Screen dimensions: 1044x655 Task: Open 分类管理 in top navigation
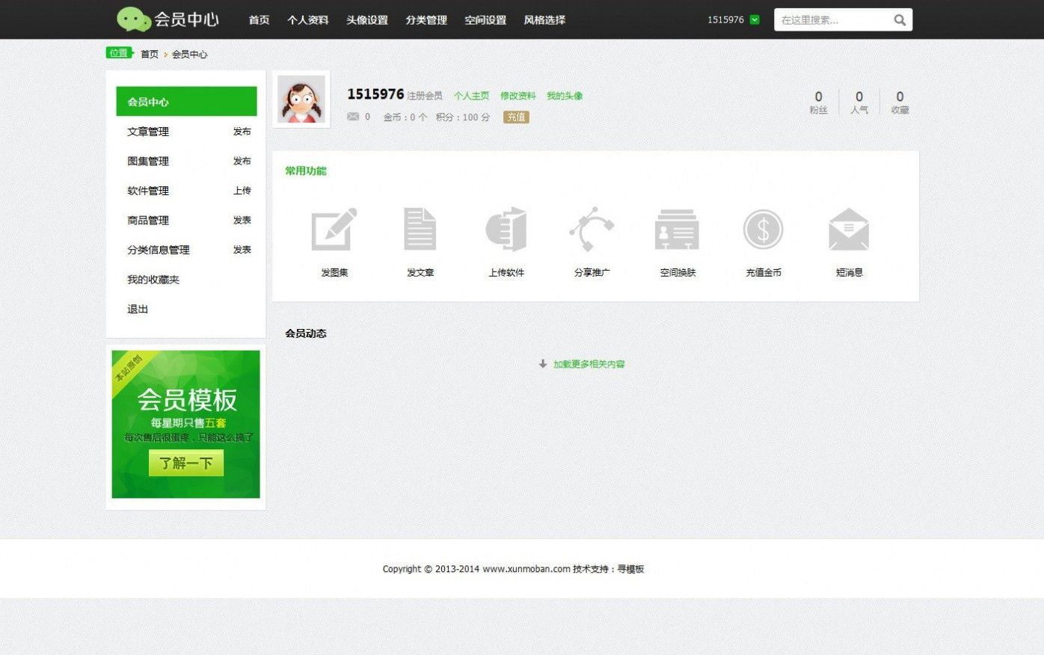pyautogui.click(x=426, y=20)
